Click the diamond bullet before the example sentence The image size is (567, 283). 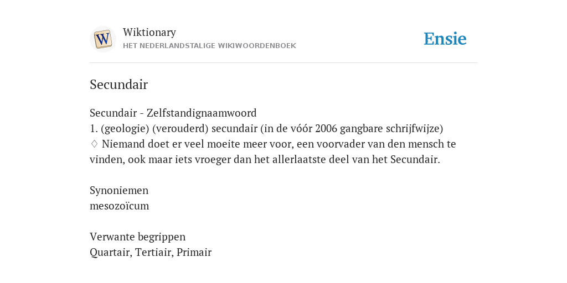pos(94,144)
